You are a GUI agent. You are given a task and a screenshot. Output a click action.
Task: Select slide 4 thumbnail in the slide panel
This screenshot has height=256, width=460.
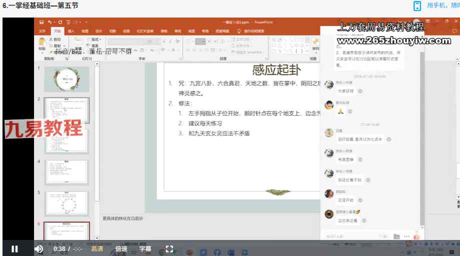67,172
